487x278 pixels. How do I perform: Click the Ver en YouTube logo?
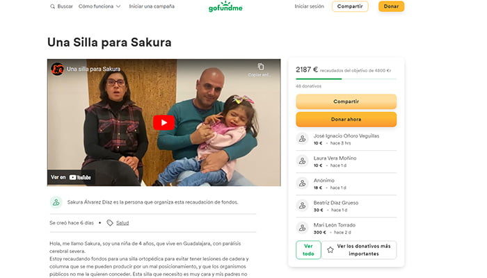pyautogui.click(x=80, y=177)
